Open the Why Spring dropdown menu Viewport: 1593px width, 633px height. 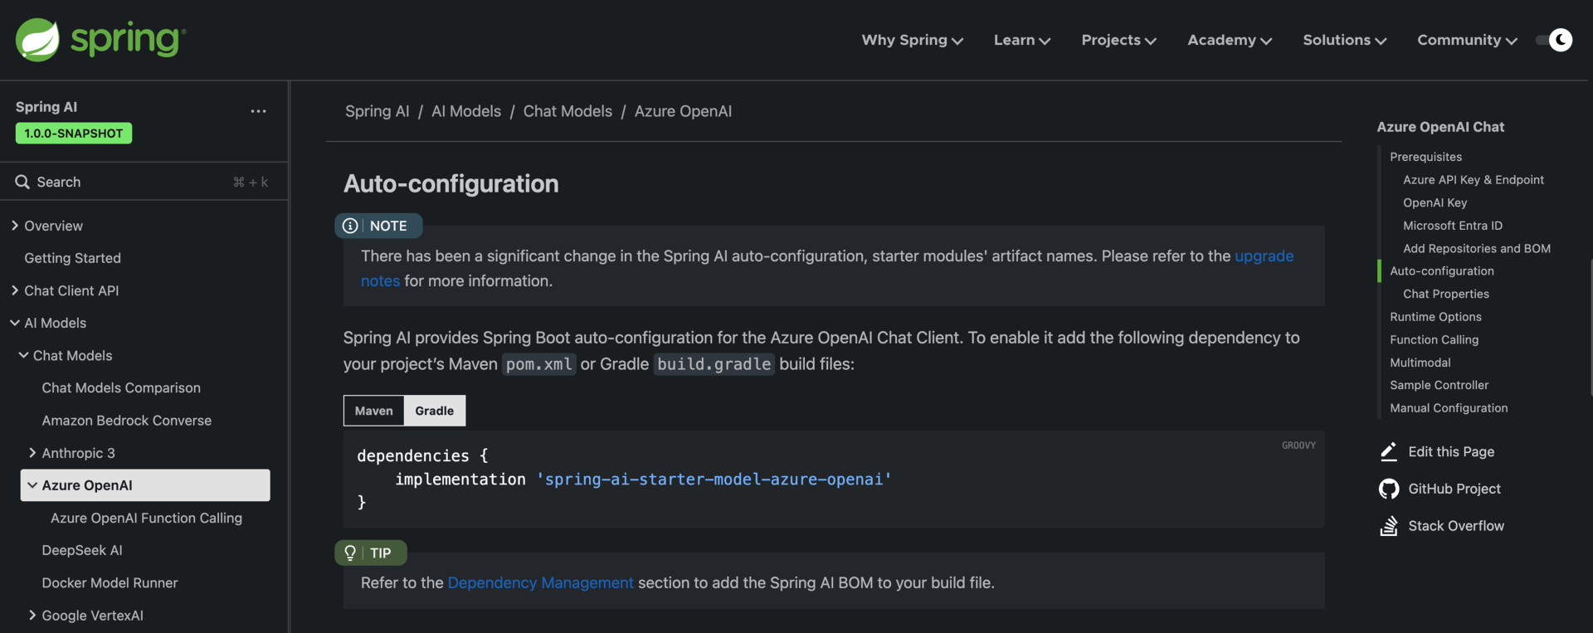[x=911, y=40]
